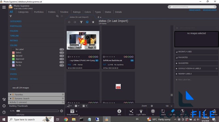Click see all 134 images

(x=21, y=88)
